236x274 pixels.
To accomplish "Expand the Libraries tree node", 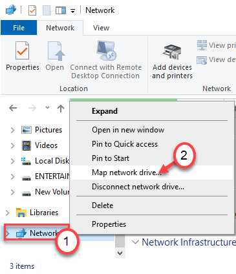I will click(x=8, y=213).
